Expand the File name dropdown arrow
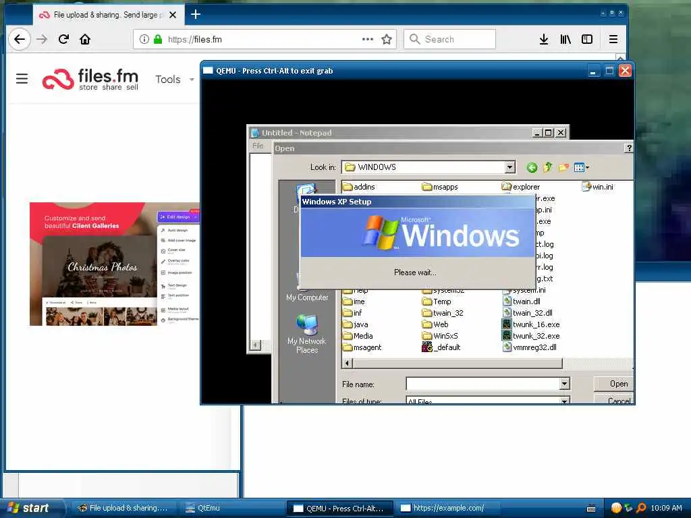The image size is (691, 518). (x=565, y=384)
